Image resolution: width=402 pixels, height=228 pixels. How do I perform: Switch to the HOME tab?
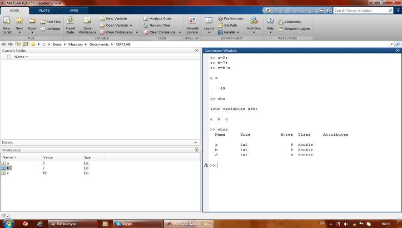point(15,10)
